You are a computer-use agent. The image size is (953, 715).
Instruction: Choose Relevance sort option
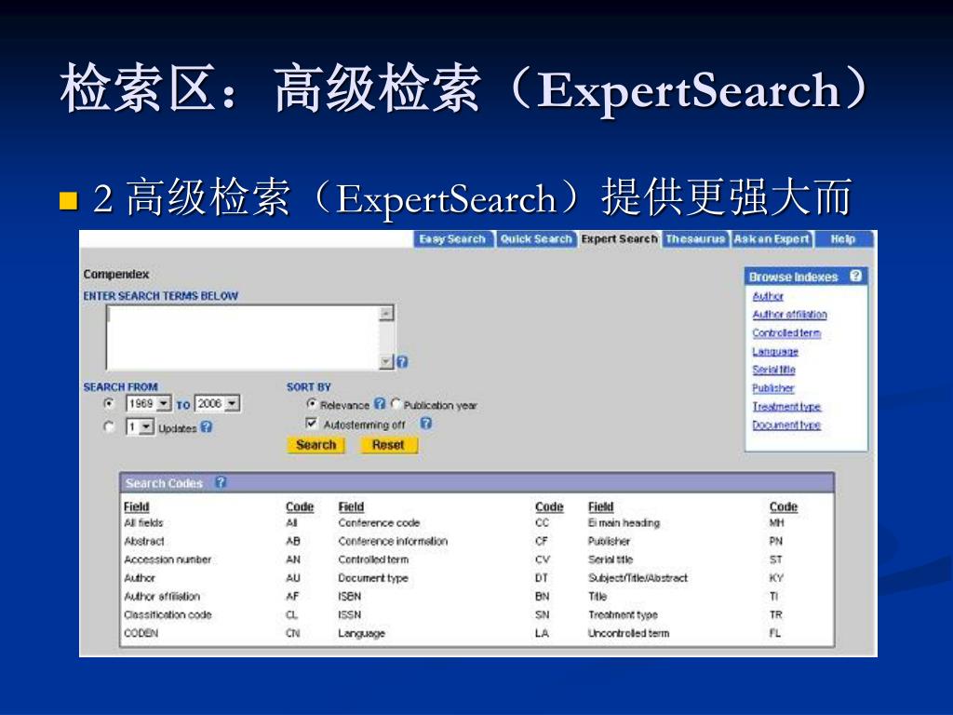pos(311,404)
